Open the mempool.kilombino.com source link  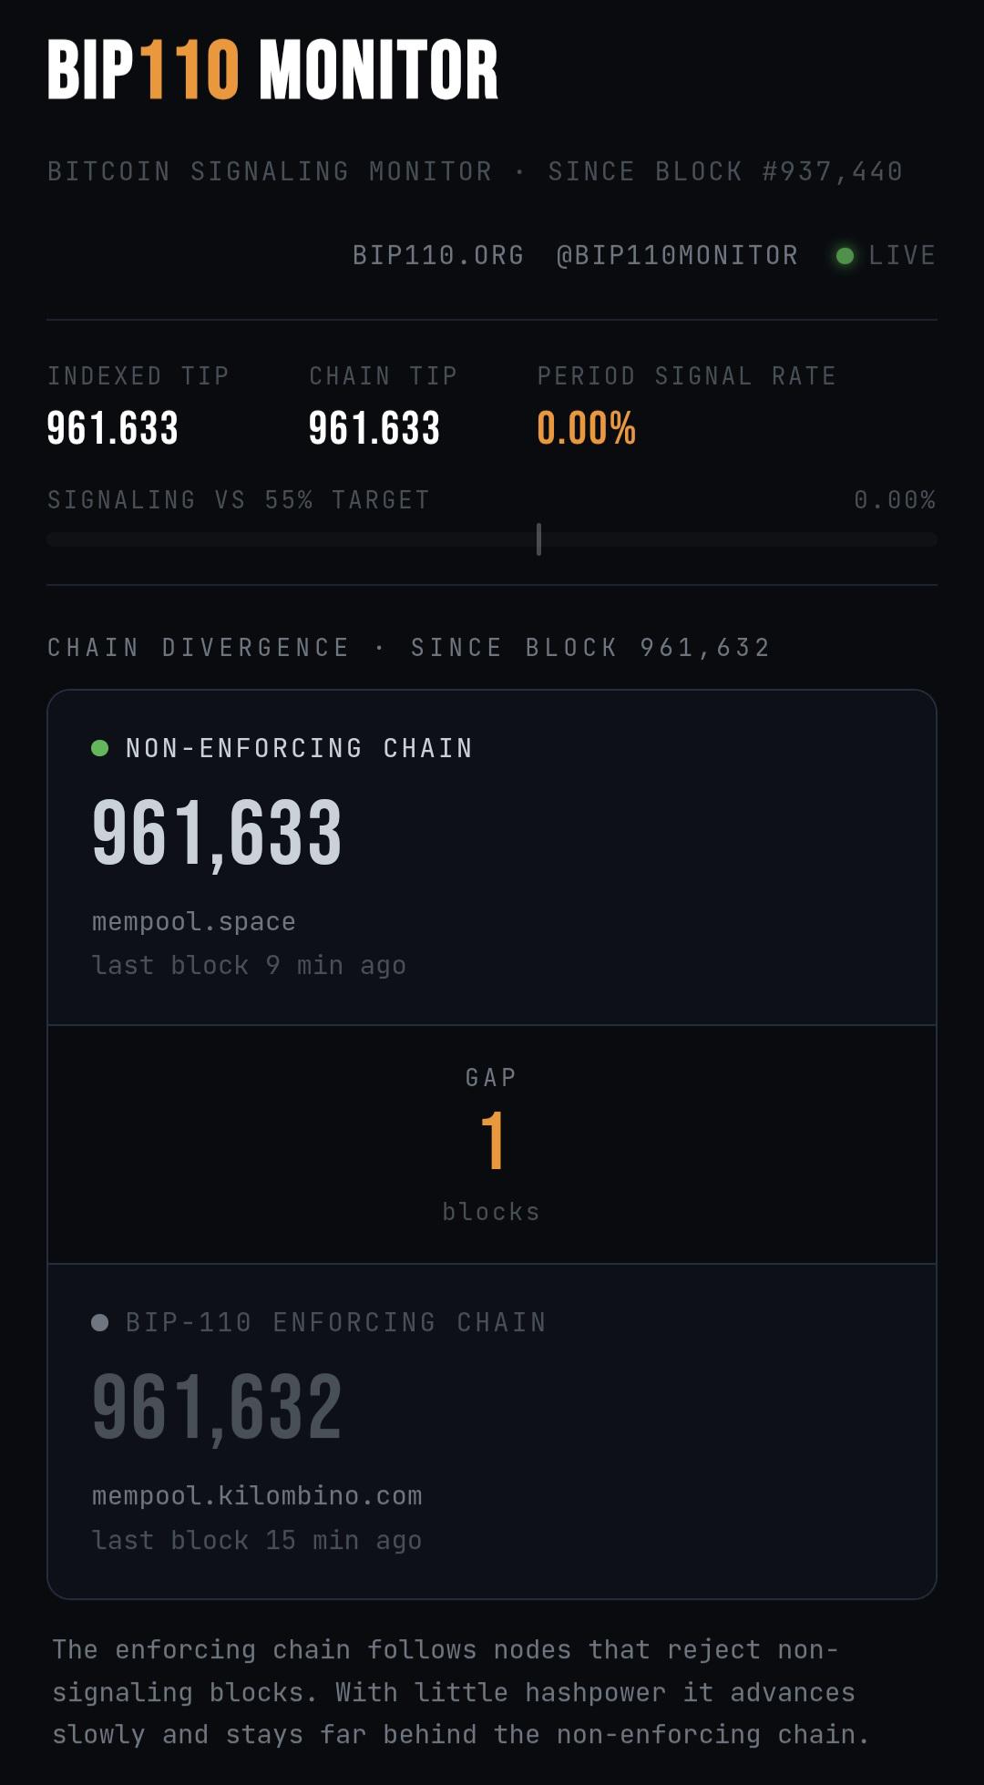coord(257,1496)
